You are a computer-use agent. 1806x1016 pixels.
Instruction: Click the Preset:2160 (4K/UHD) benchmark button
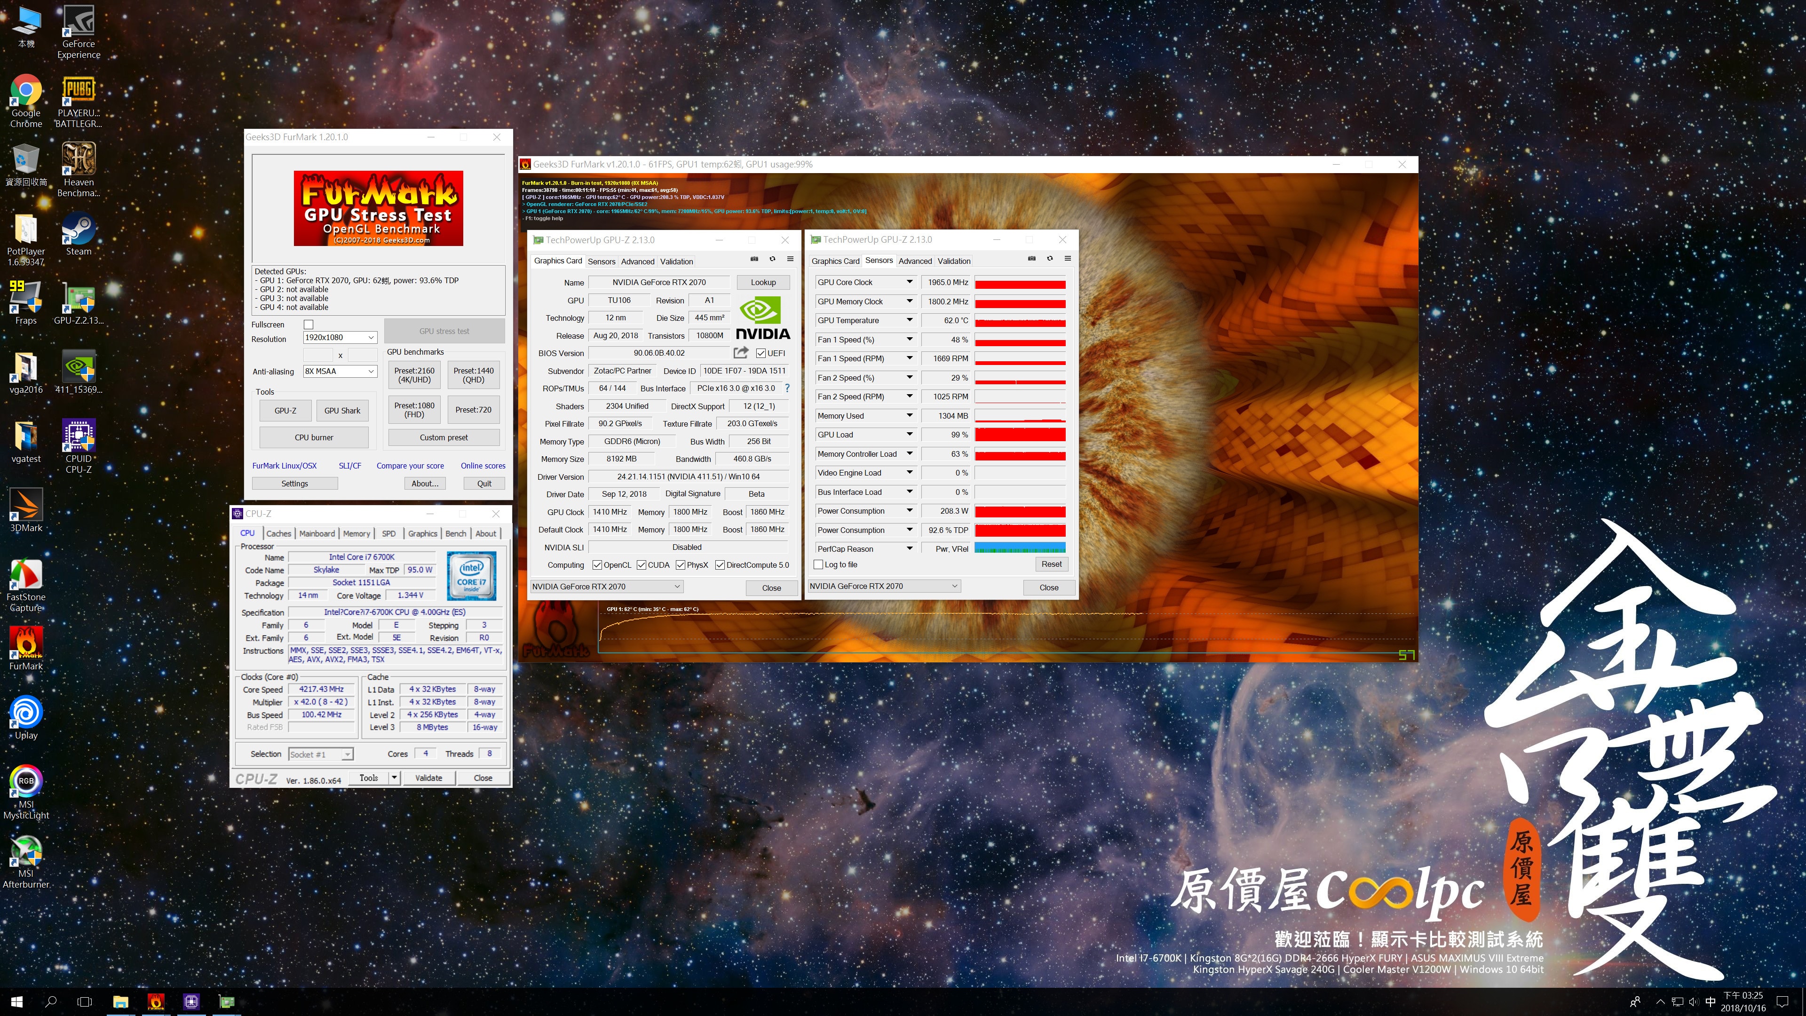tap(414, 375)
